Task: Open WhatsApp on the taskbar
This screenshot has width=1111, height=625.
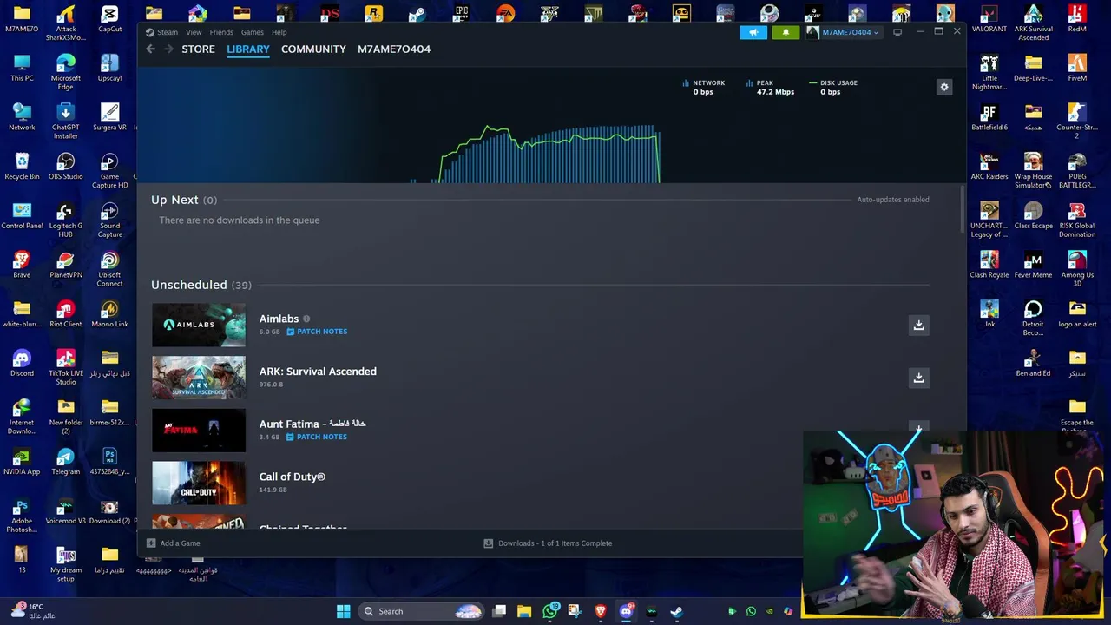Action: 550,611
